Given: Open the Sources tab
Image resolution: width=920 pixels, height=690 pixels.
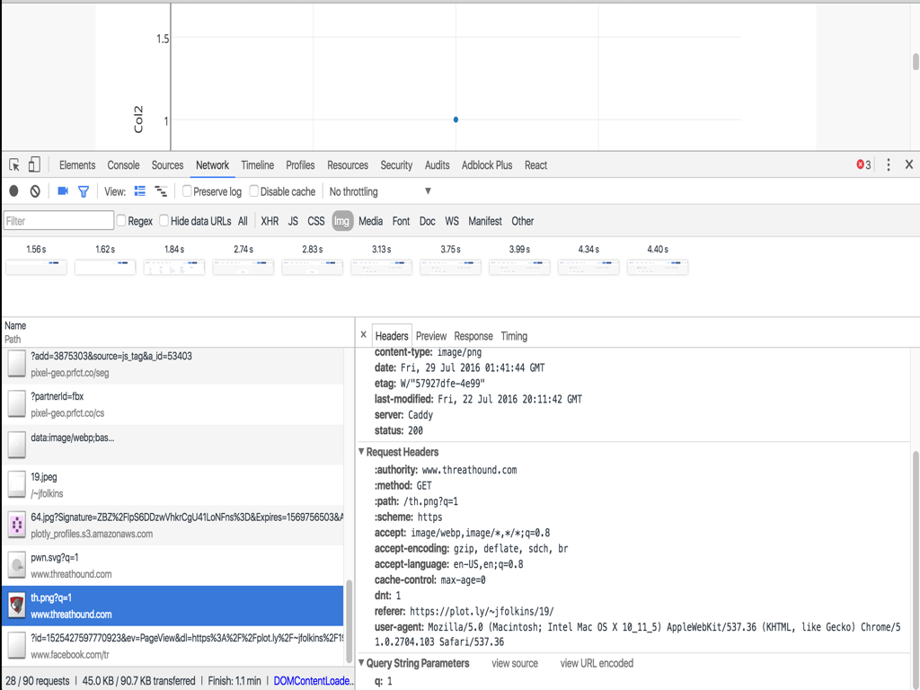Looking at the screenshot, I should tap(167, 165).
